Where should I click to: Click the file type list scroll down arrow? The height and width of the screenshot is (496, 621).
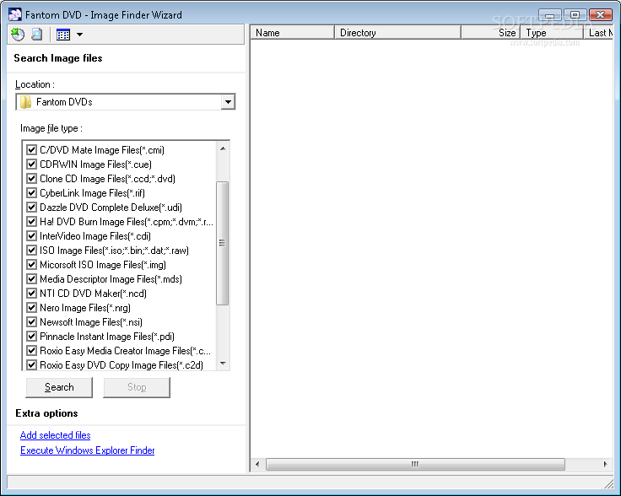pos(223,364)
